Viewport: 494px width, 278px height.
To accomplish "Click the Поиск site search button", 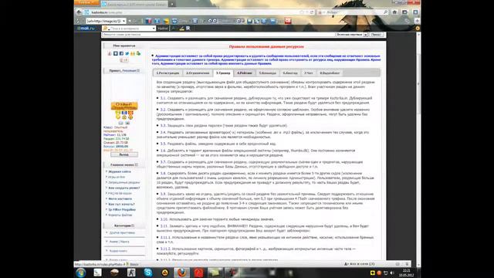I will 376,35.
